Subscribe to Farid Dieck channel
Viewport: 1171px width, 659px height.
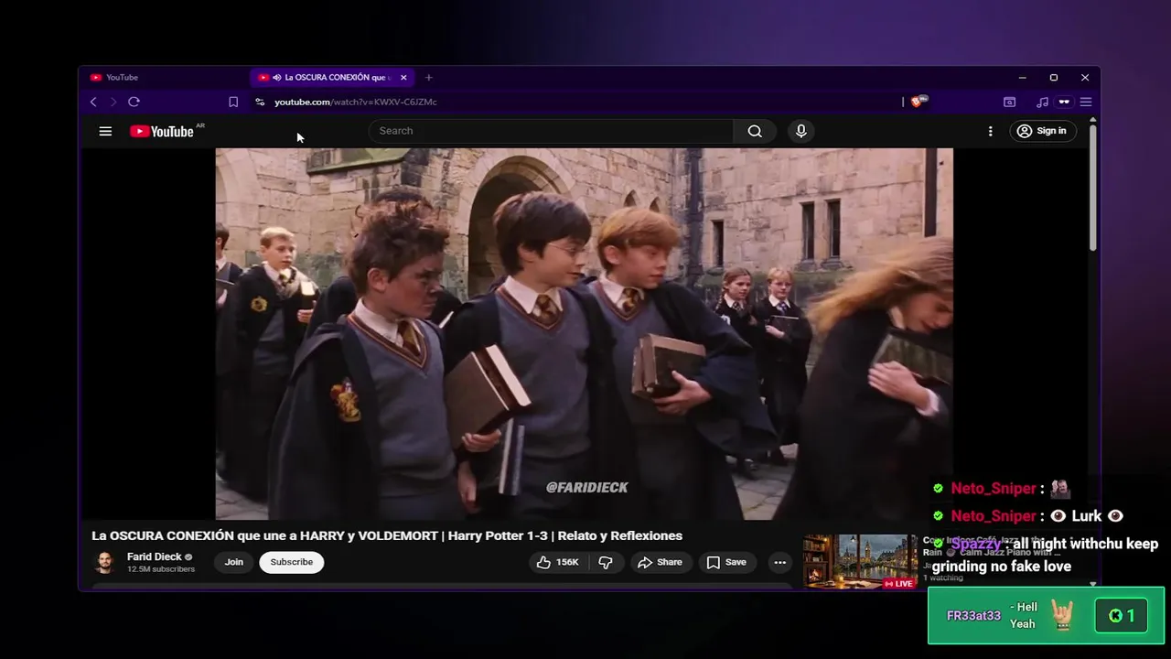291,562
